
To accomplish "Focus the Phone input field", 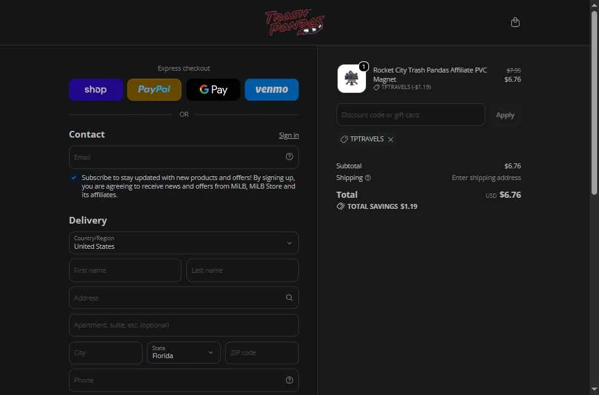I will [x=184, y=380].
